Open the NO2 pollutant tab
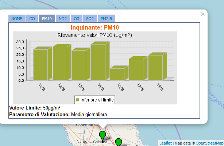Image resolution: width=224 pixels, height=146 pixels. (x=63, y=19)
